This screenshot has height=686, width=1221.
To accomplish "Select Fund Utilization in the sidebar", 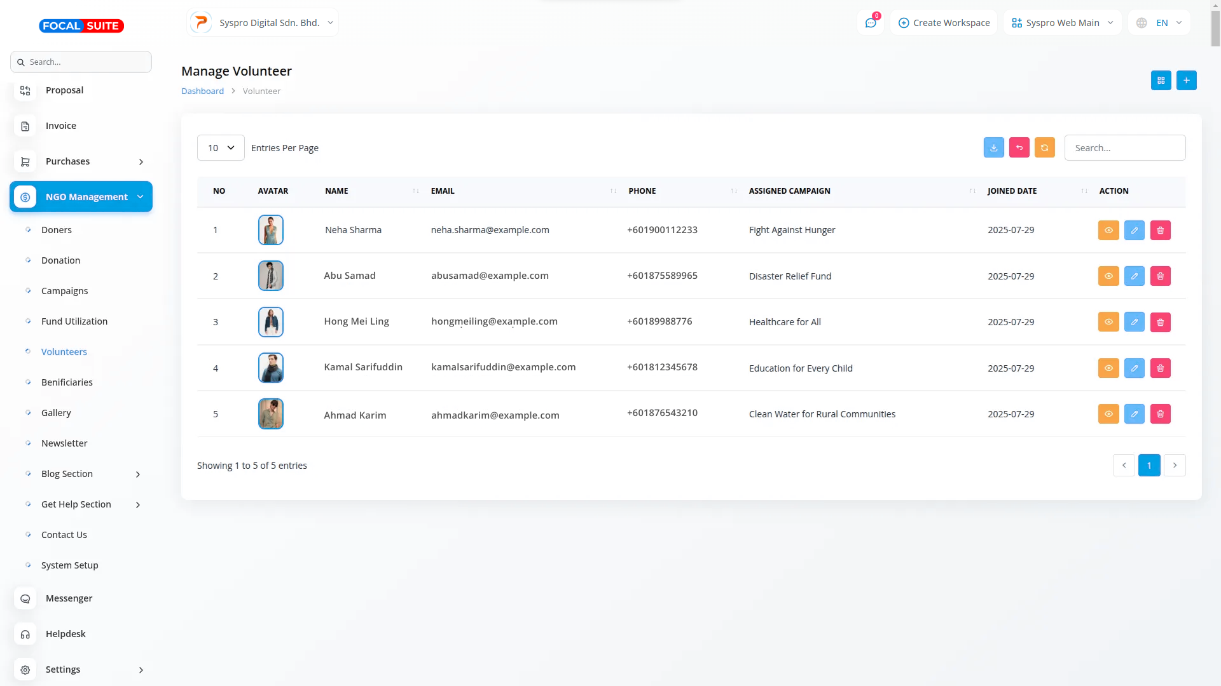I will pyautogui.click(x=74, y=321).
